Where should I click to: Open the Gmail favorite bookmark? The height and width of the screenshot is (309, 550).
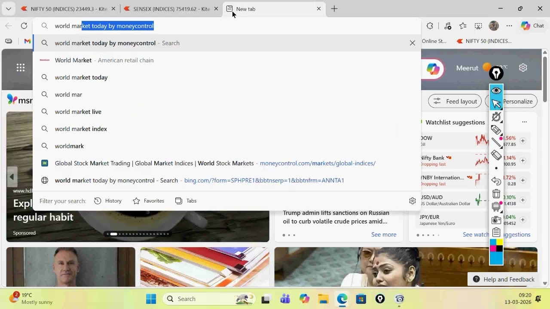tap(27, 41)
